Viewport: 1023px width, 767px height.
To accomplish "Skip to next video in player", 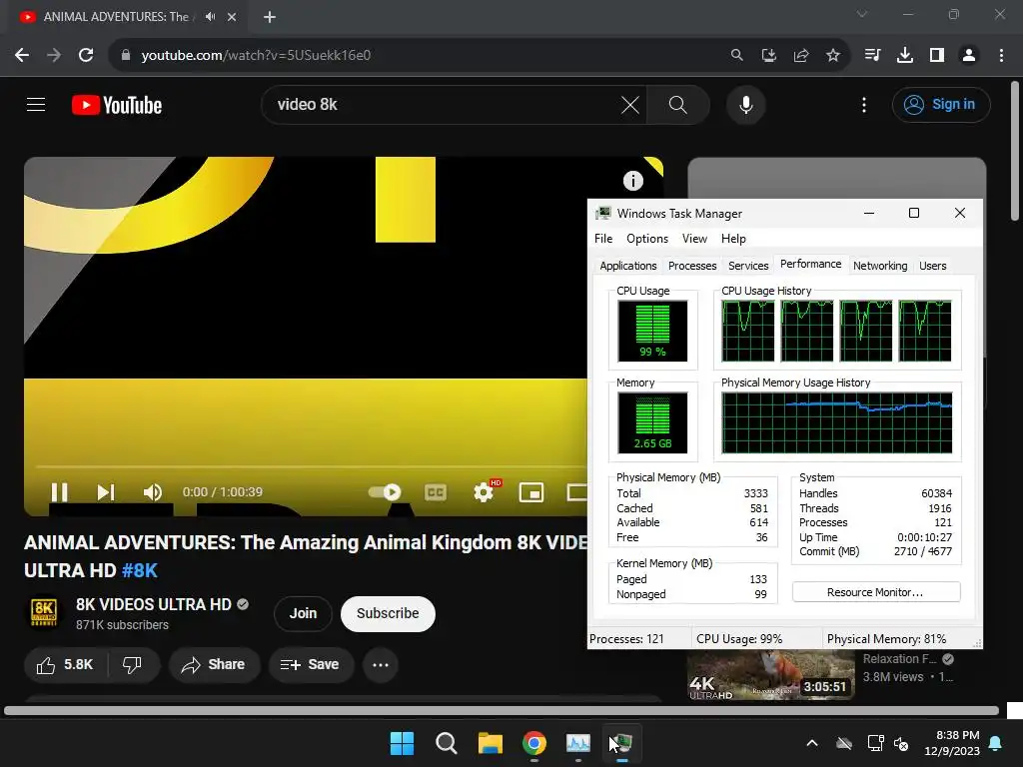I will point(106,492).
